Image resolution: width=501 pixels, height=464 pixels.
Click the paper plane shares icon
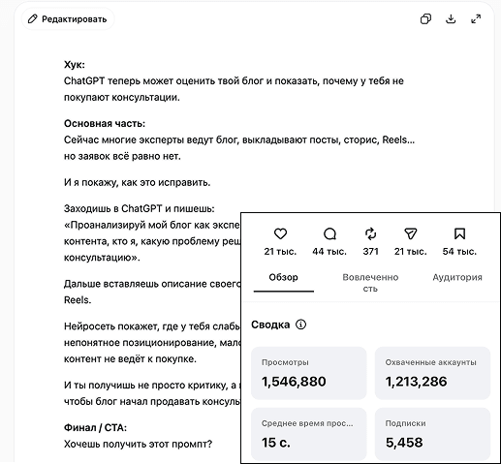click(x=410, y=233)
